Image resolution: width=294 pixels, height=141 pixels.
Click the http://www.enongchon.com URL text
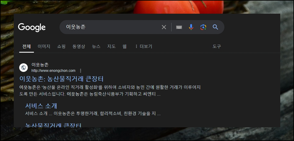tap(53, 71)
